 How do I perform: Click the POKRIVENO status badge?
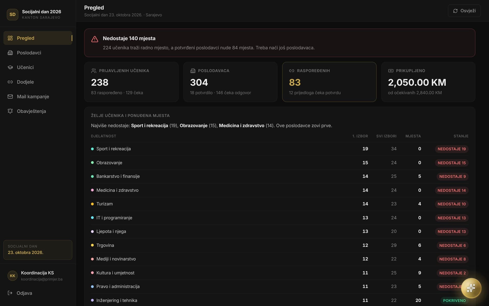click(x=454, y=300)
